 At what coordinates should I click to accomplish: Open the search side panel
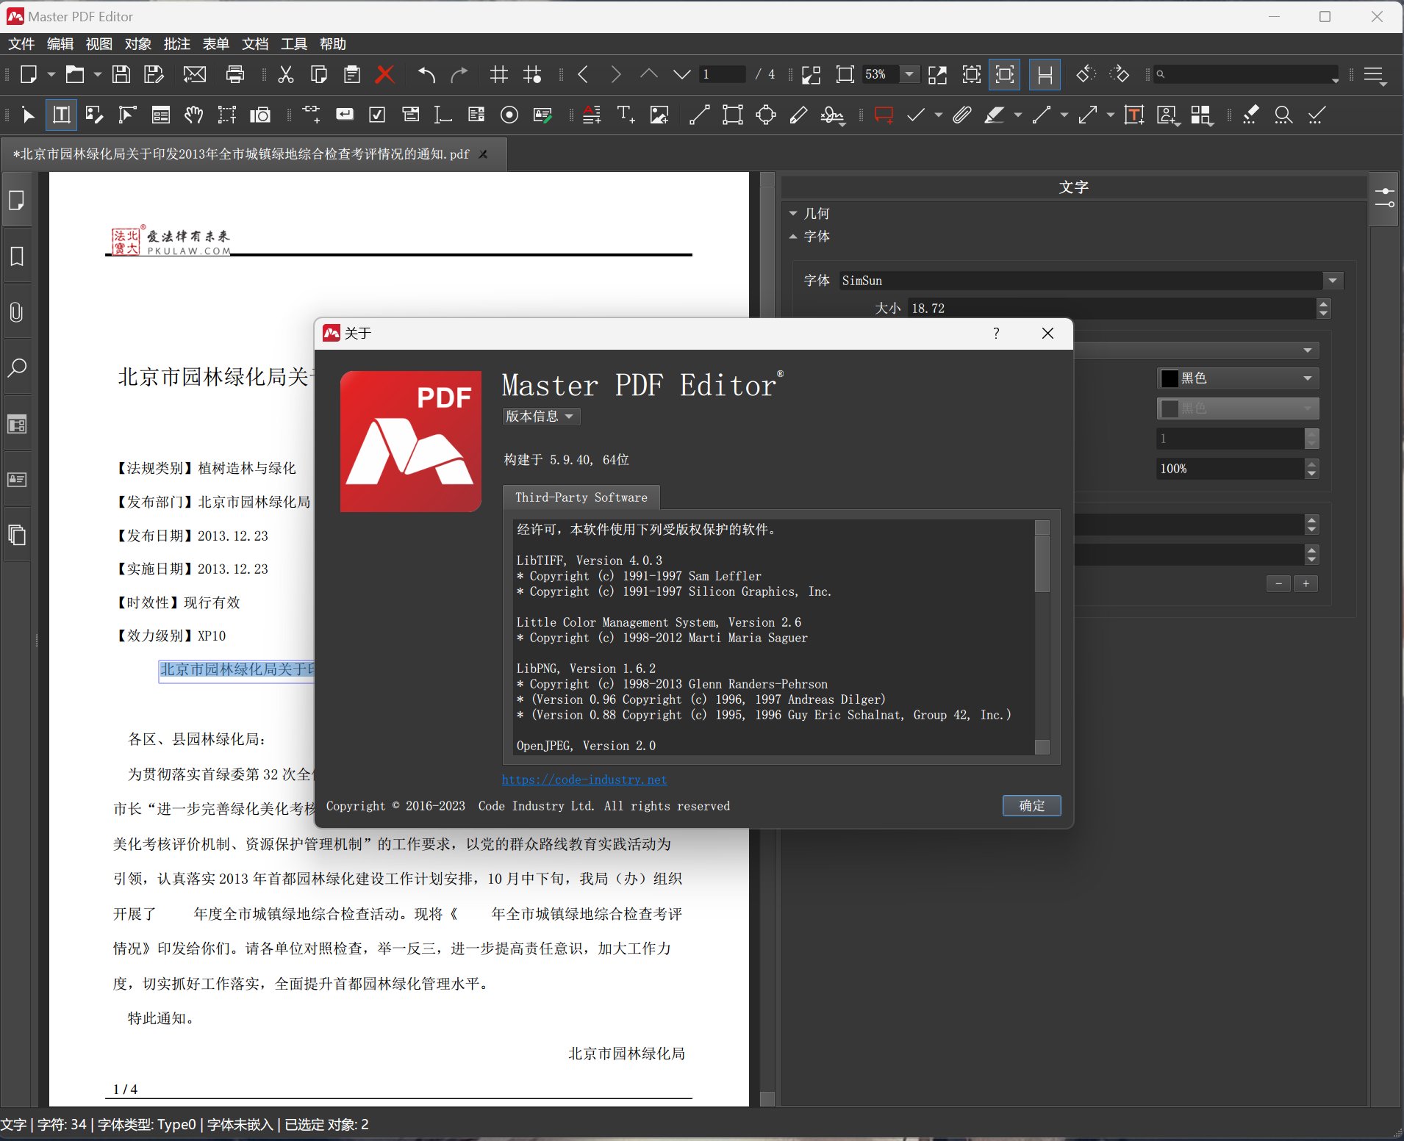pos(17,368)
